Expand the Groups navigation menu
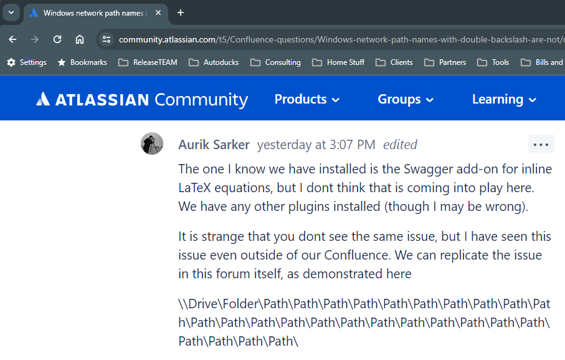The width and height of the screenshot is (565, 360). coord(405,99)
